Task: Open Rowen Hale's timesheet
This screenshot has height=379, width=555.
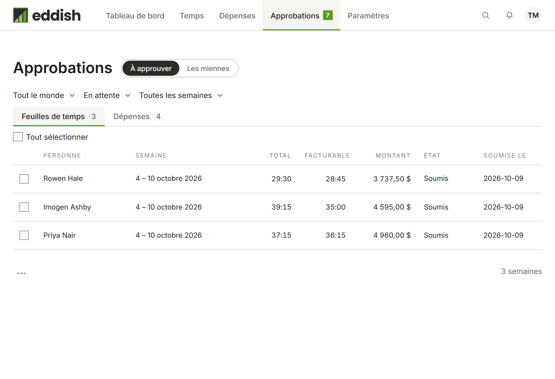Action: [63, 178]
